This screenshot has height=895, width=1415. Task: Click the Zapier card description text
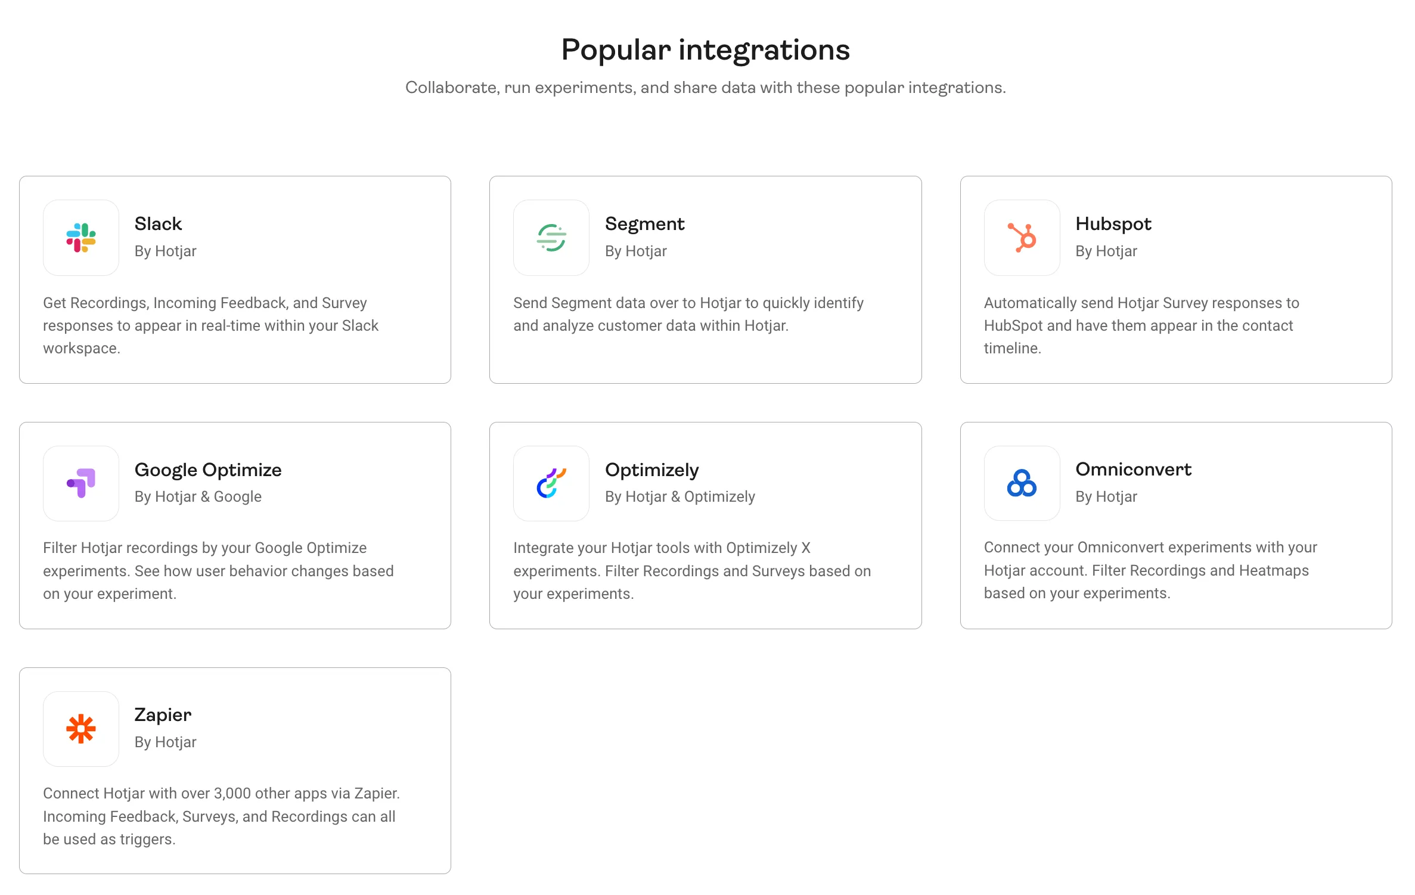coord(221,816)
